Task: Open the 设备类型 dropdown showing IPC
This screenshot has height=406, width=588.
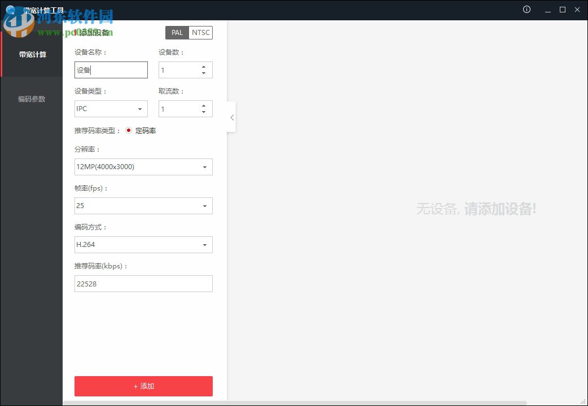Action: [x=111, y=108]
